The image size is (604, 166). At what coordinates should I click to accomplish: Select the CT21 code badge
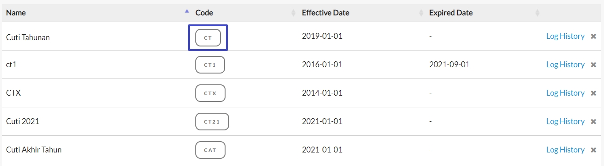pos(212,122)
